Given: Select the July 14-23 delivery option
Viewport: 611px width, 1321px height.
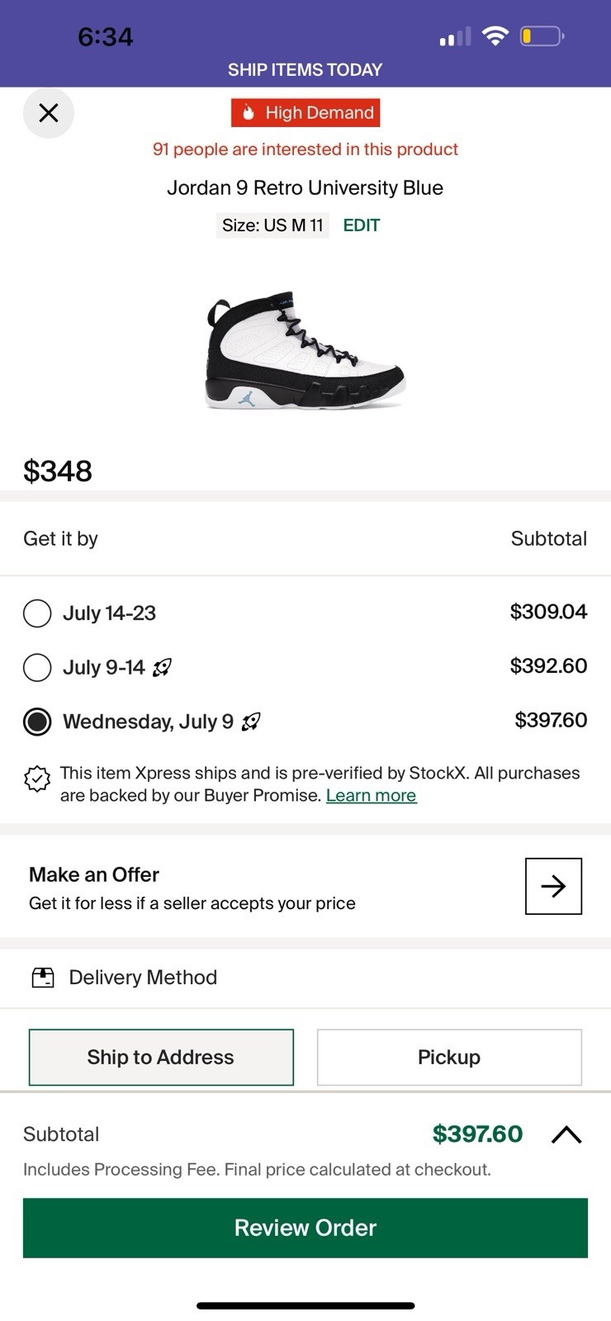Looking at the screenshot, I should [37, 613].
